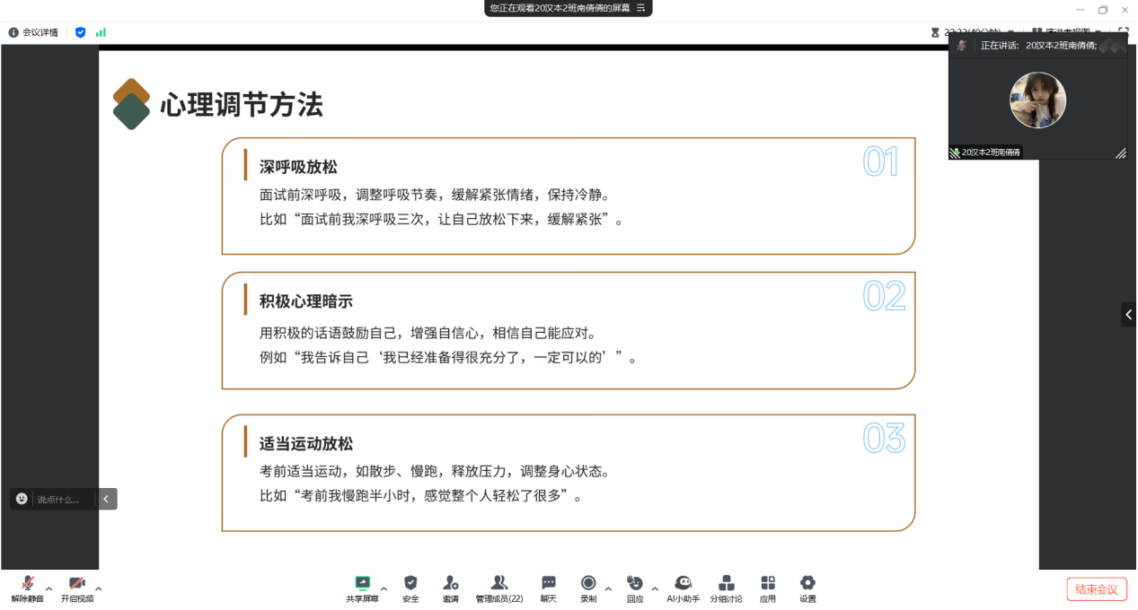Unmute microphone with 解除静音

click(x=27, y=588)
